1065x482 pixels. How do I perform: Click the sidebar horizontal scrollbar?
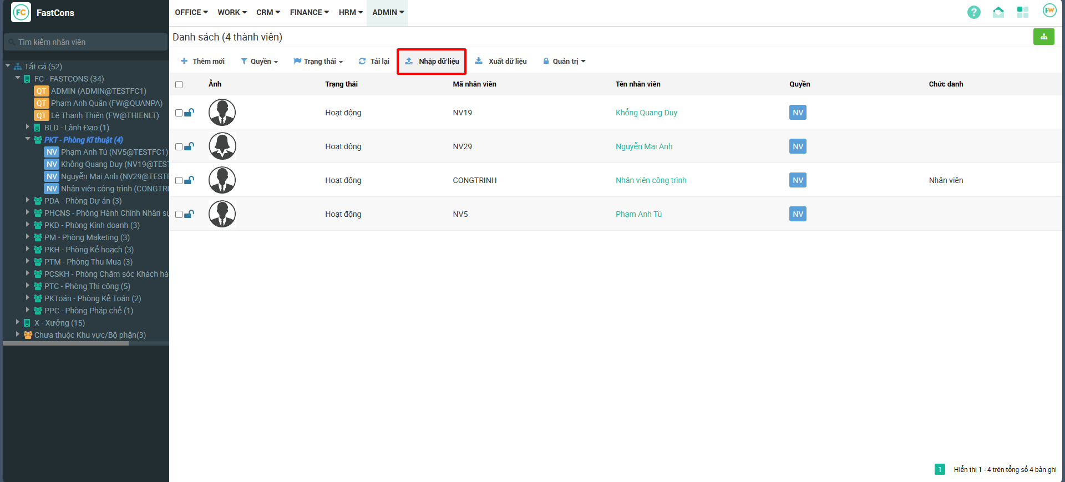click(x=65, y=343)
